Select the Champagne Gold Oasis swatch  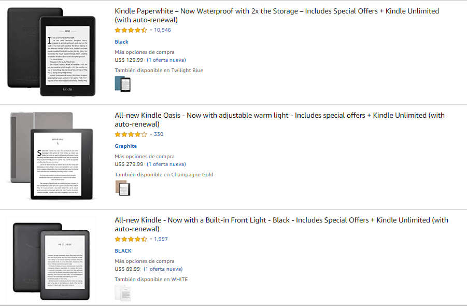coord(123,188)
